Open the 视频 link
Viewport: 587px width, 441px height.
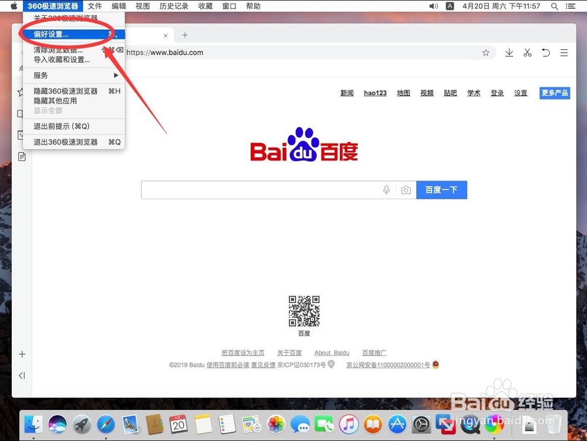tap(427, 93)
